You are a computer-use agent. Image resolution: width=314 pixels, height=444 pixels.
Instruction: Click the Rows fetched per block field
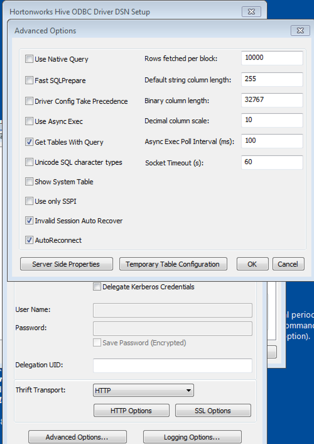[x=272, y=58]
